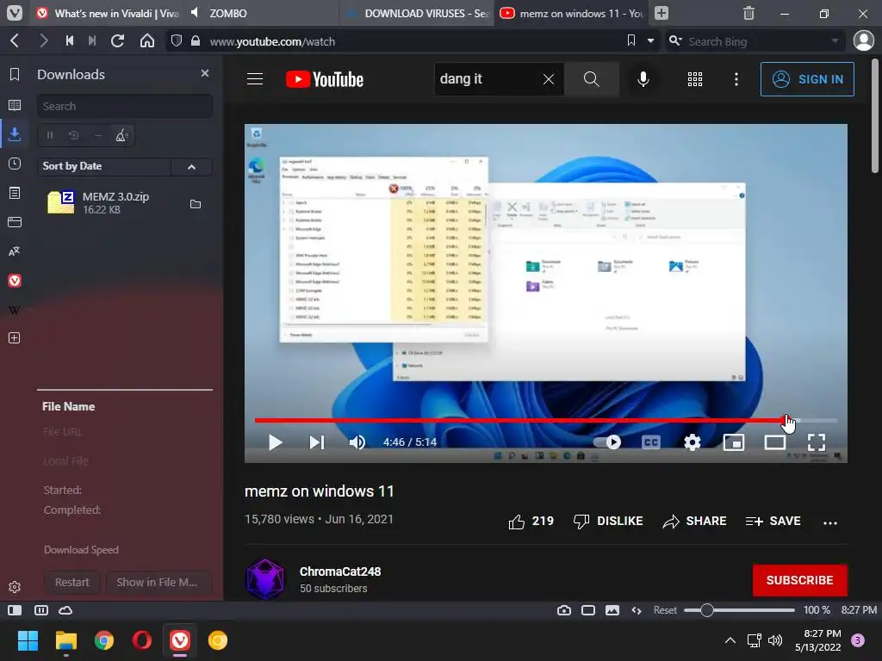Click the Rewind history button

pyautogui.click(x=70, y=41)
